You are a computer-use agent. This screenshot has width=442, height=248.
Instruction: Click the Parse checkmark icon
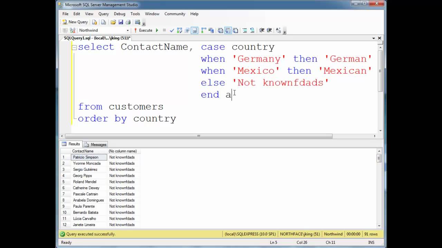point(172,30)
